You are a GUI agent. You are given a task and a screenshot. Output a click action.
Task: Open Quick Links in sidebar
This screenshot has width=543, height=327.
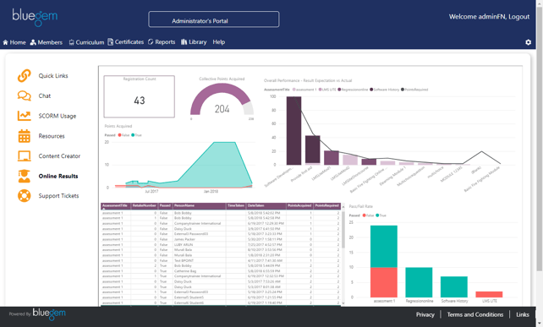(53, 76)
